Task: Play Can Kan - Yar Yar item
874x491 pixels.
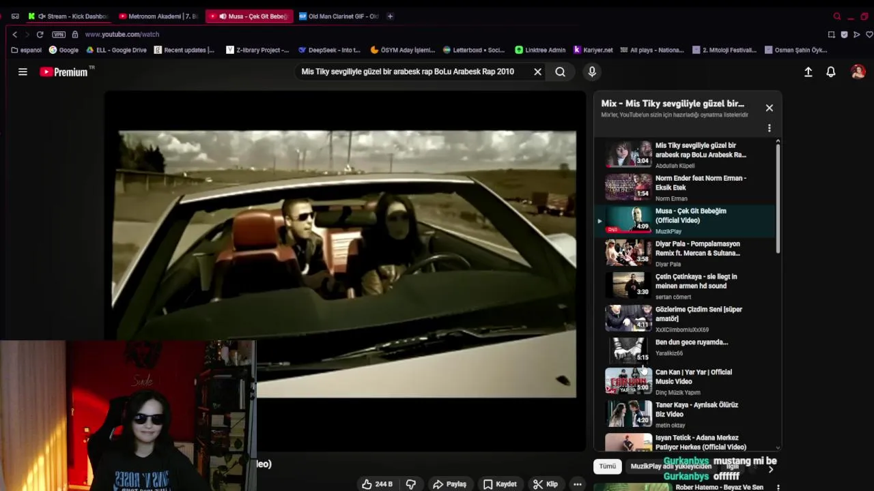Action: [686, 382]
